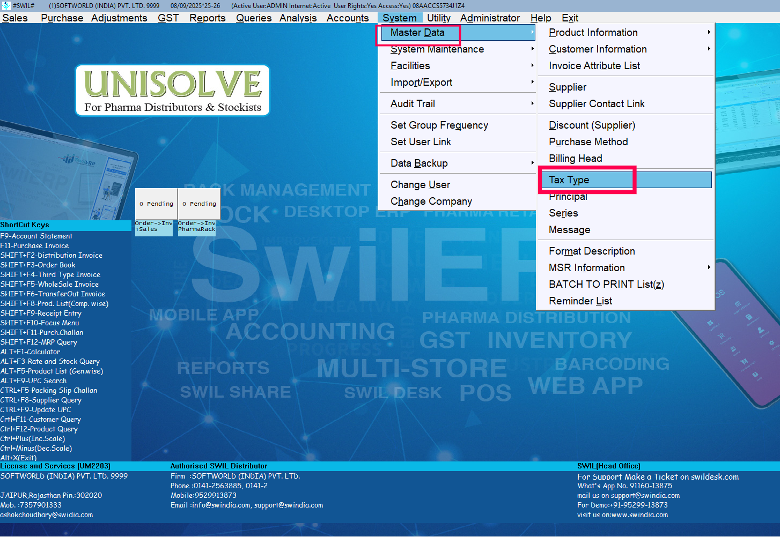The image size is (780, 537).
Task: Open the Purchase menu
Action: click(x=62, y=18)
